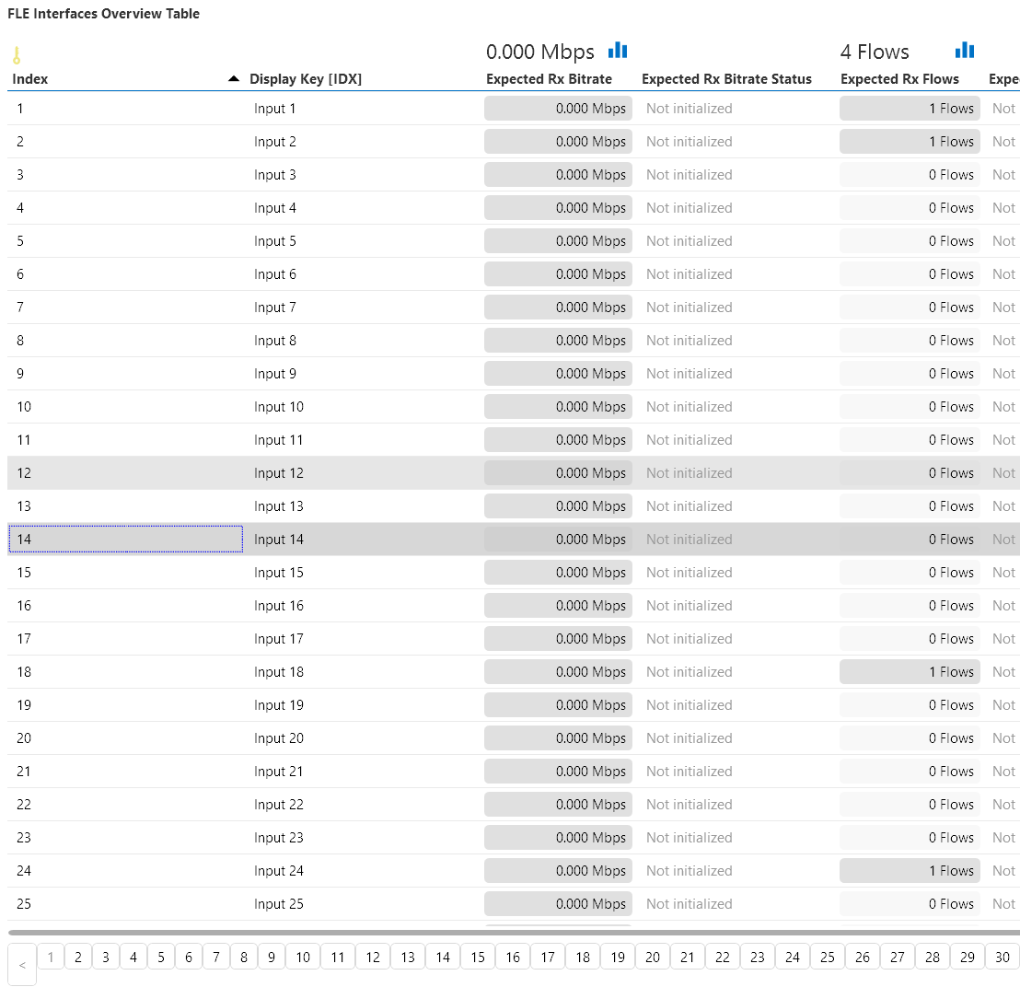
Task: Go to page 2 of table
Action: [78, 958]
